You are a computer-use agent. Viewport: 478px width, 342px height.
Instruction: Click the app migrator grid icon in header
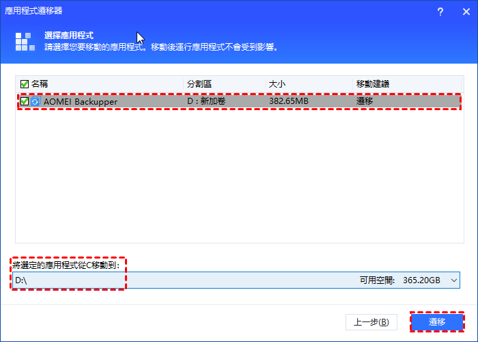click(25, 41)
